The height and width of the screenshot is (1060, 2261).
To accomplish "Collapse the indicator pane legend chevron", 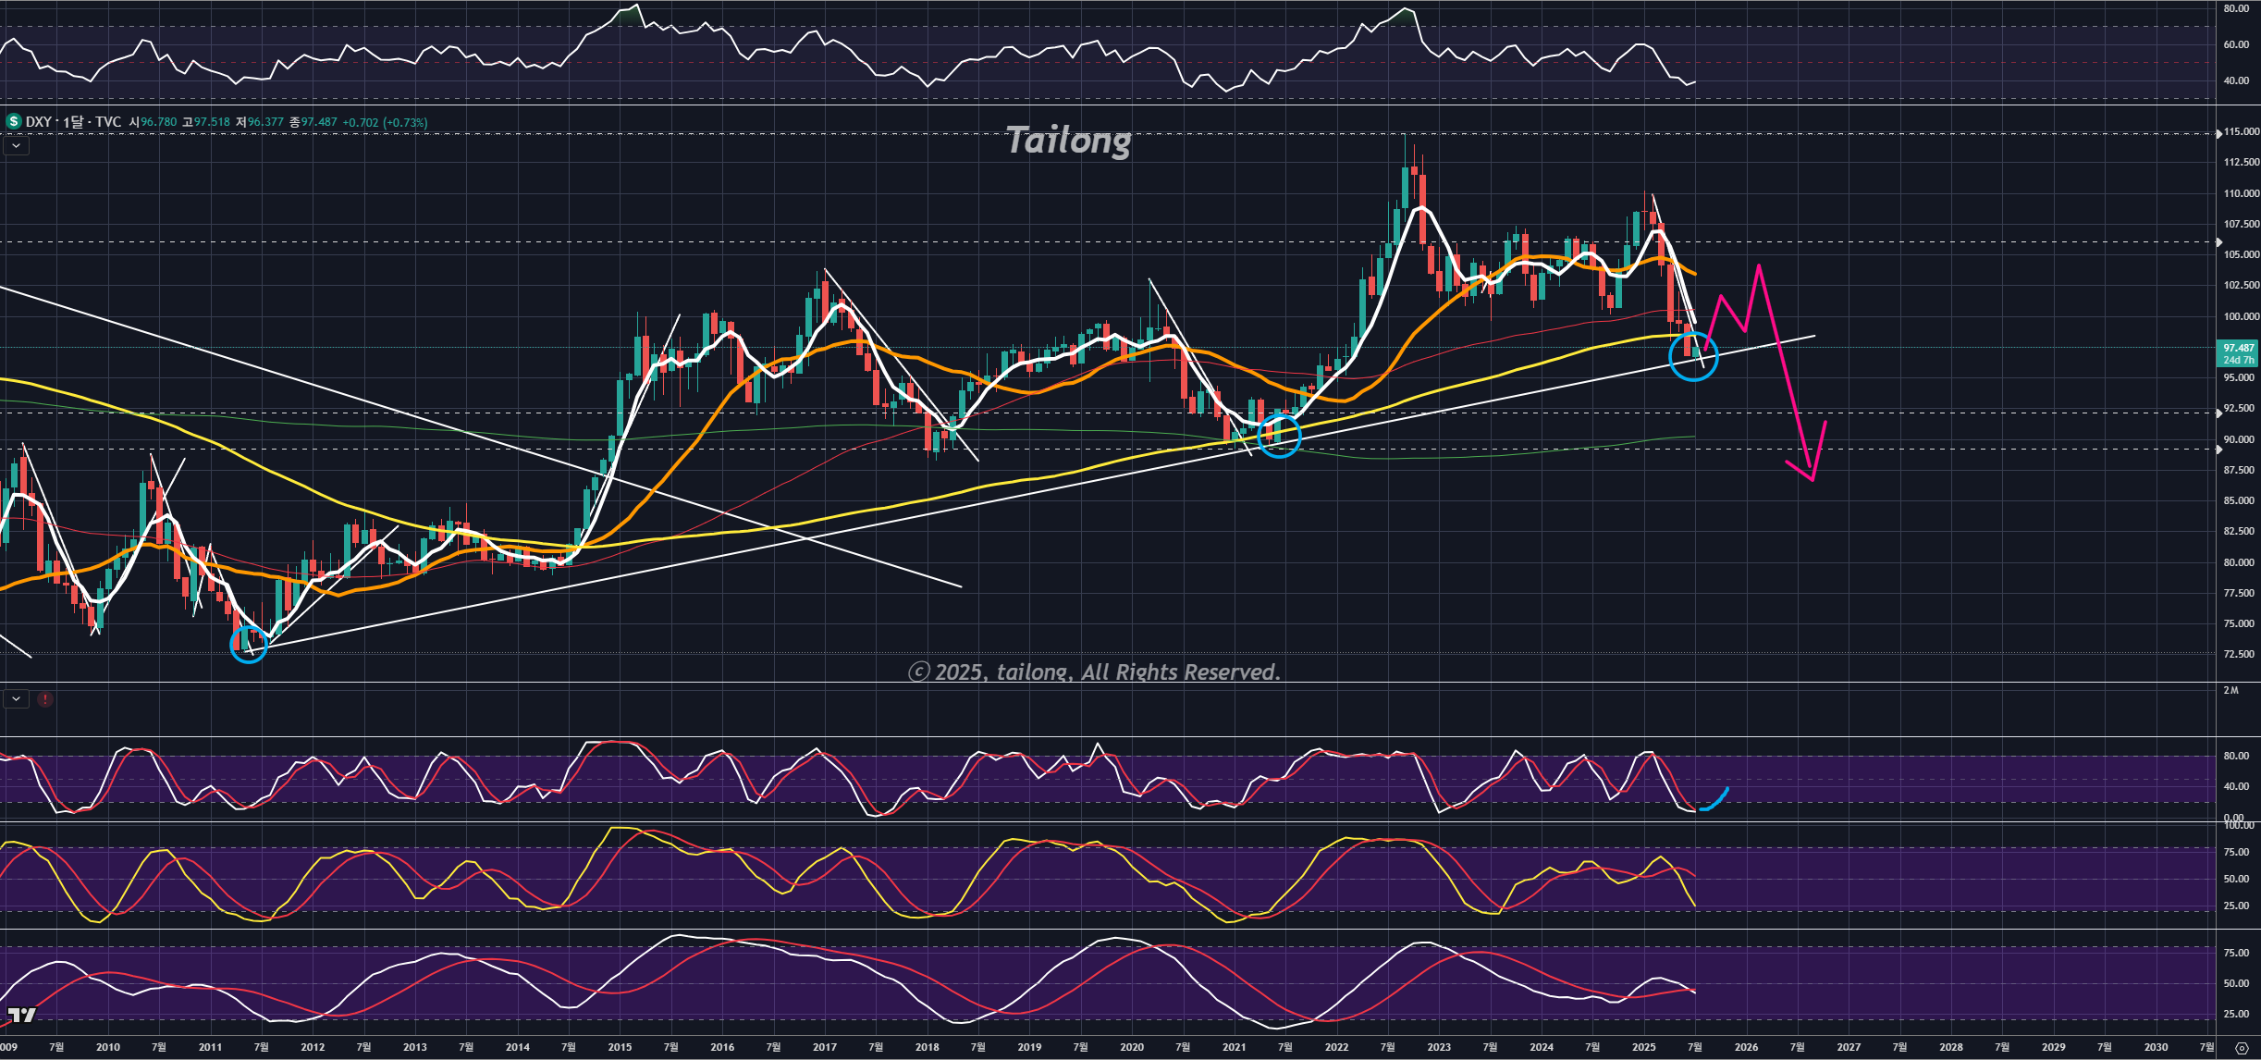I will [16, 699].
